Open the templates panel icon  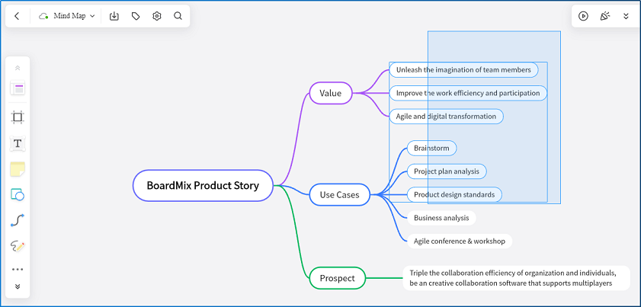pyautogui.click(x=18, y=88)
